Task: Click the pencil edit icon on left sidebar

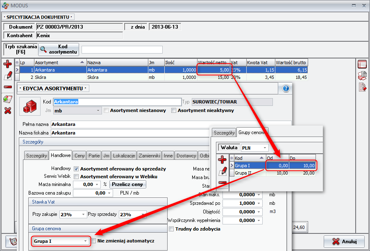Action: [7, 76]
